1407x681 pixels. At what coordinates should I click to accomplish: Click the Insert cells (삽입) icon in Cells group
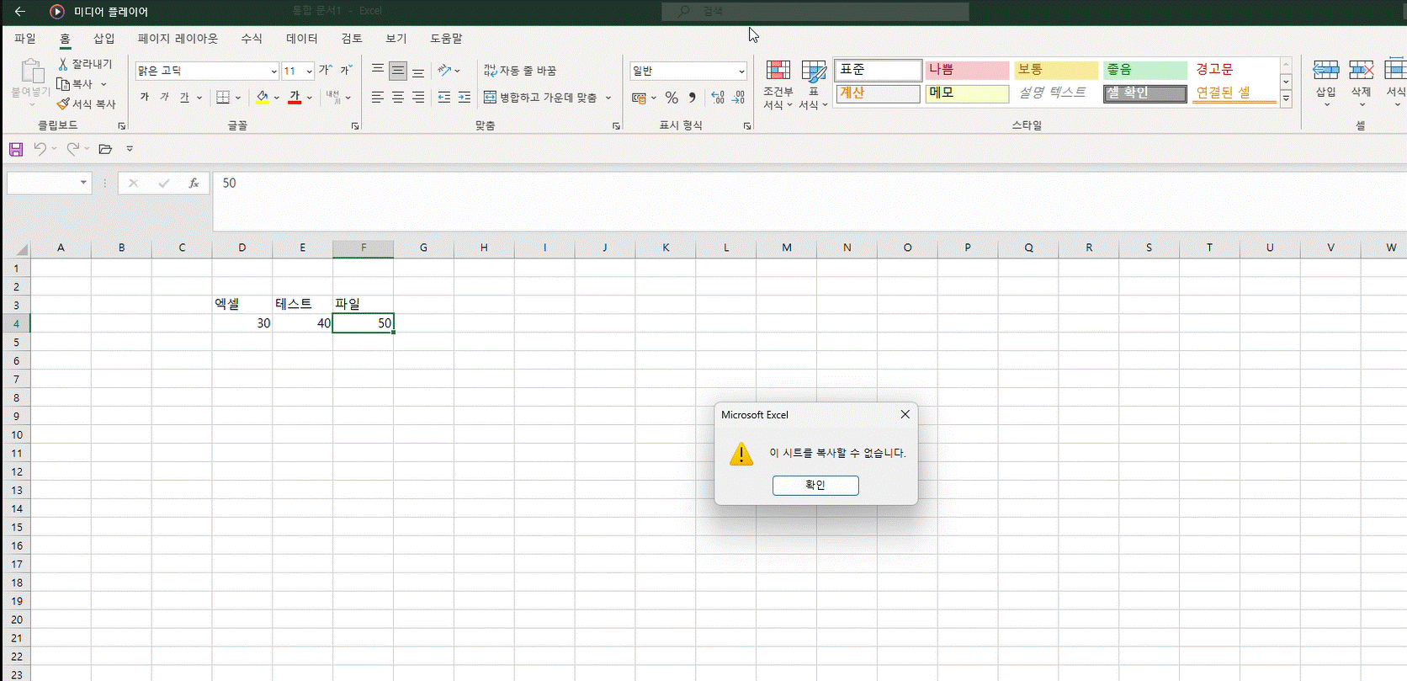click(1325, 71)
